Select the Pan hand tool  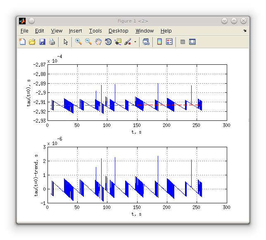coord(98,42)
